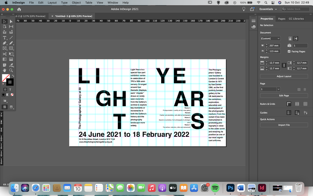Select the Pen tool

click(x=4, y=43)
